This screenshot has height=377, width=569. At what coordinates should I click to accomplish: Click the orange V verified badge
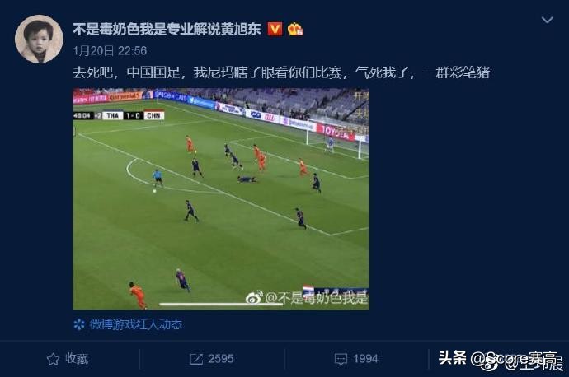(275, 29)
